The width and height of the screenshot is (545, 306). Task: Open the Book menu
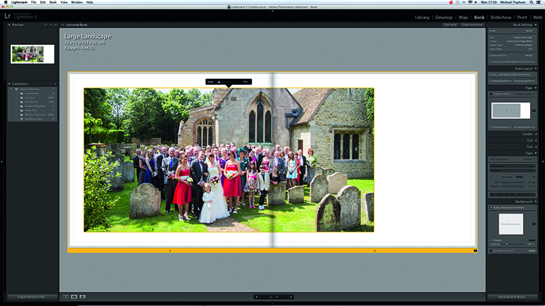coord(53,2)
